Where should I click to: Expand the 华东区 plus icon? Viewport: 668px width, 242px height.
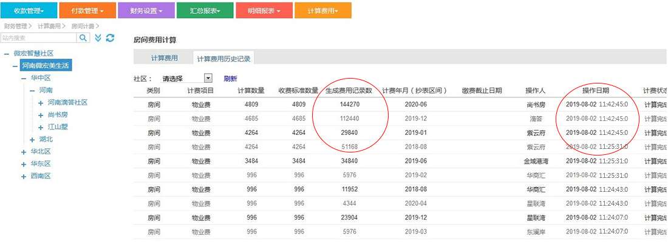pos(24,164)
